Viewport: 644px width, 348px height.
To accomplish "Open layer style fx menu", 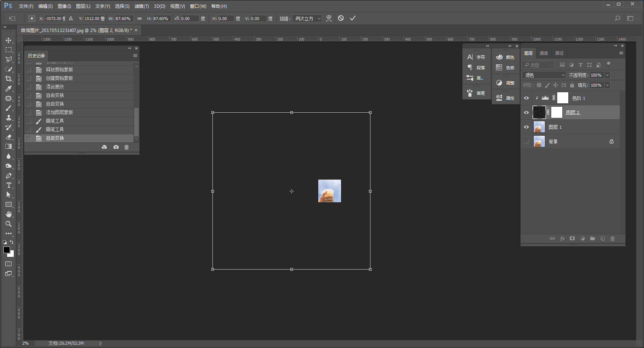I will click(562, 239).
